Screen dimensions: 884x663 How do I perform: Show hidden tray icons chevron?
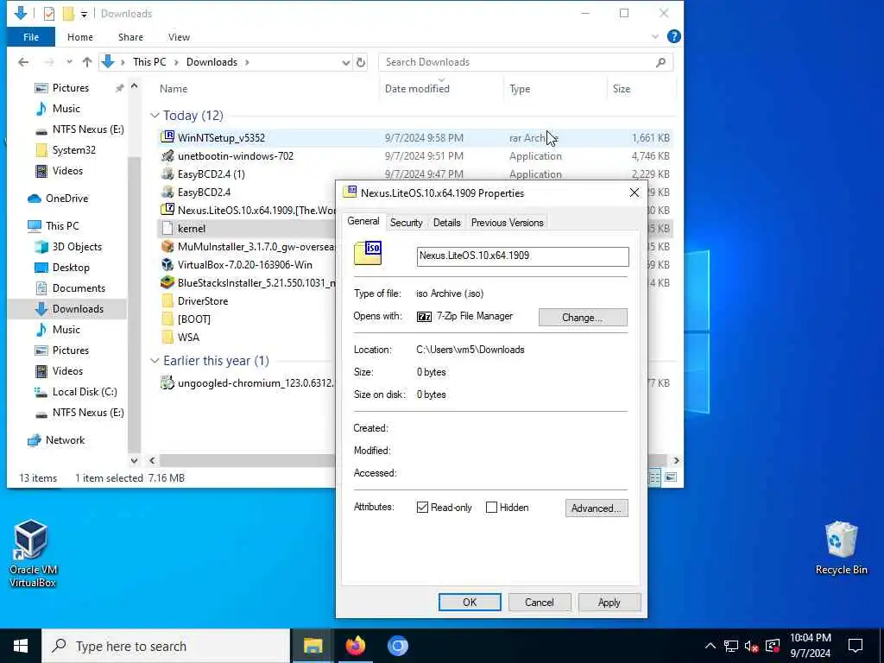click(x=710, y=646)
